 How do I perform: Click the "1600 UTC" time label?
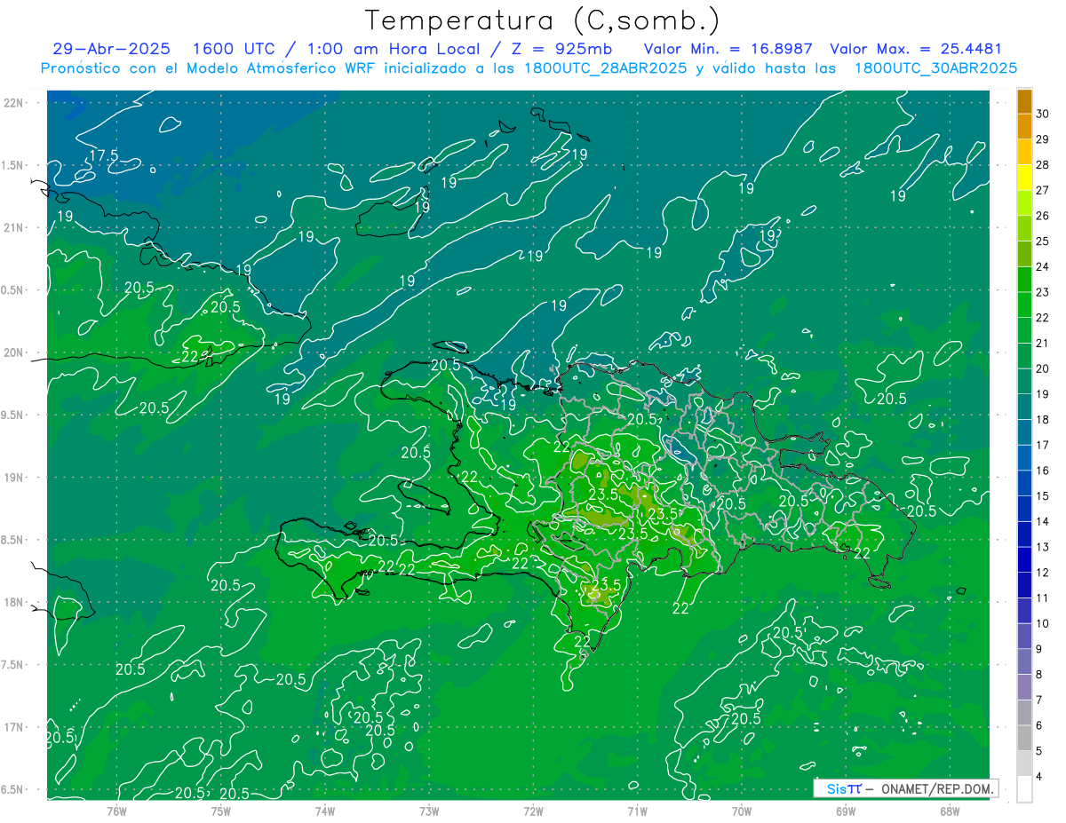pos(235,49)
